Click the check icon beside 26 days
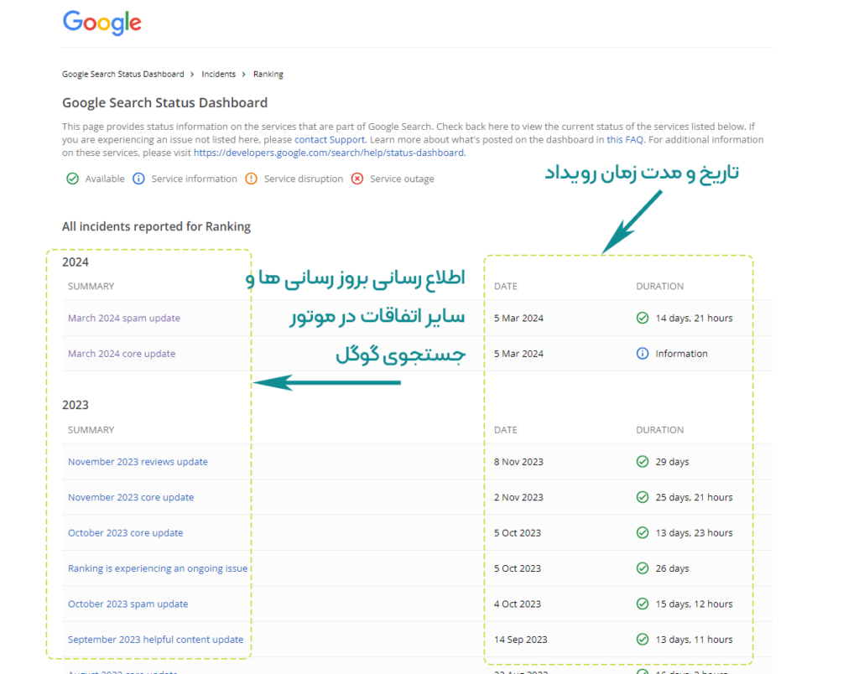 [x=643, y=568]
